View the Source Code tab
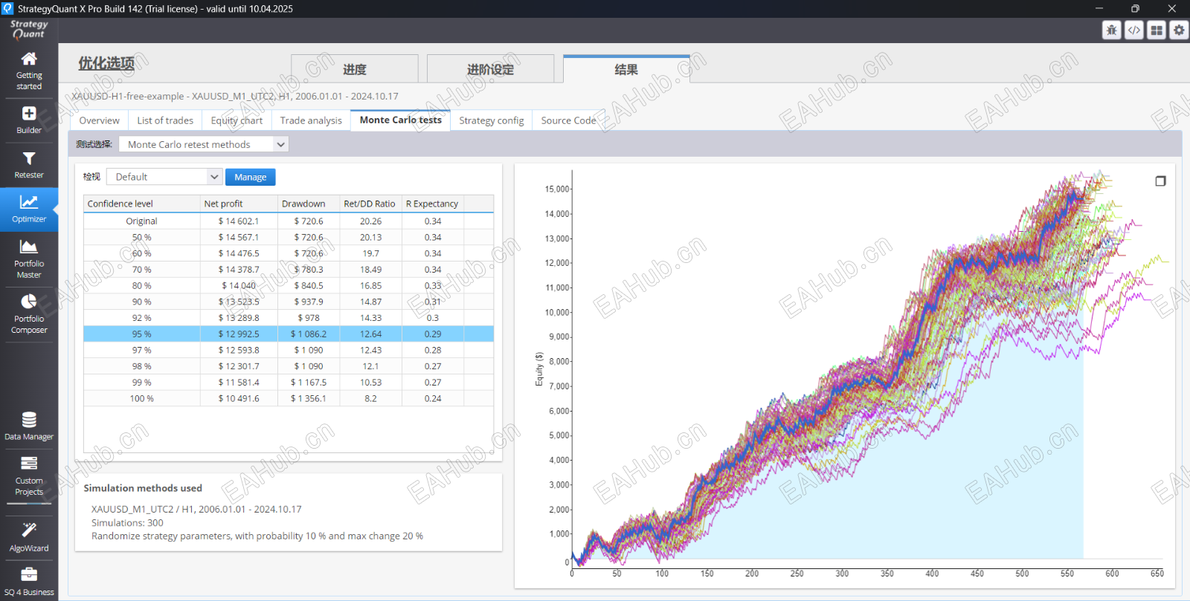The width and height of the screenshot is (1190, 601). click(x=569, y=120)
